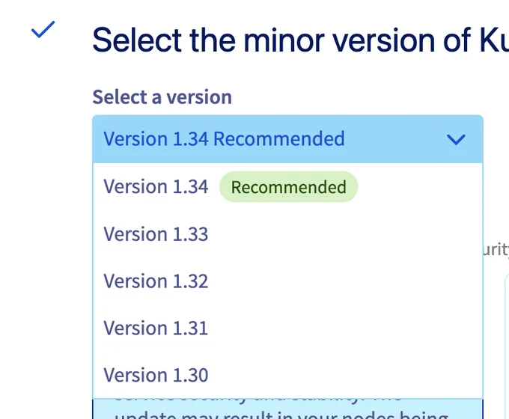The image size is (509, 419).
Task: Select Version 1.33 in the dropdown
Action: [287, 234]
